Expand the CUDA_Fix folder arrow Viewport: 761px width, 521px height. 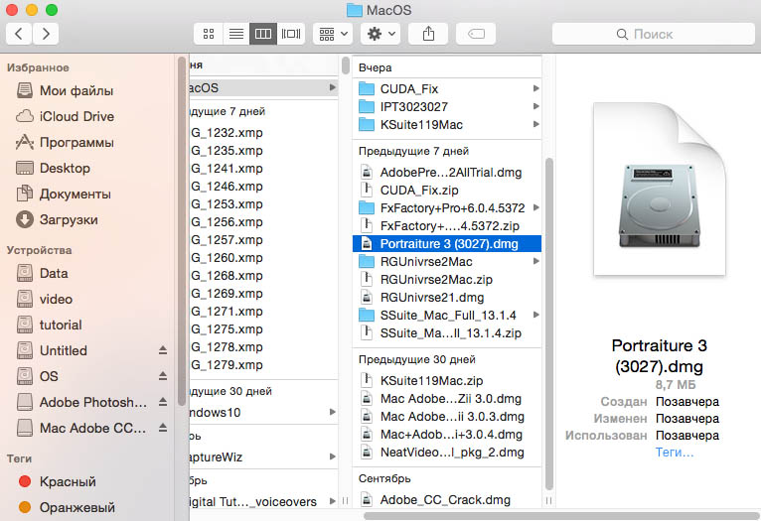pos(535,88)
